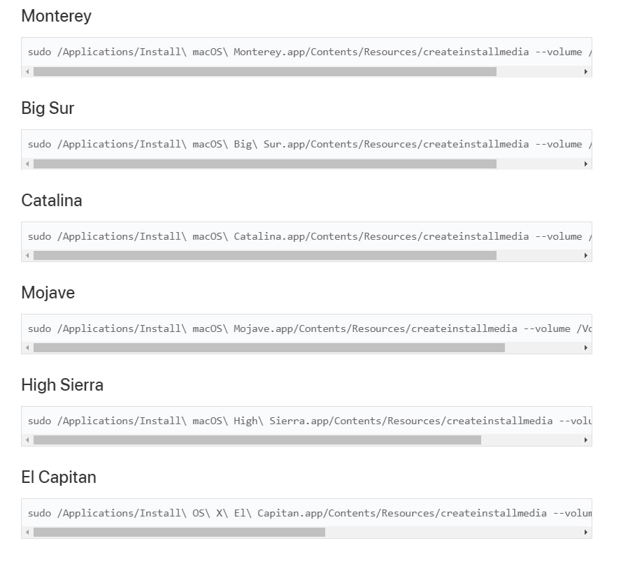Click the Catalina section heading
Image resolution: width=635 pixels, height=564 pixels.
coord(52,201)
